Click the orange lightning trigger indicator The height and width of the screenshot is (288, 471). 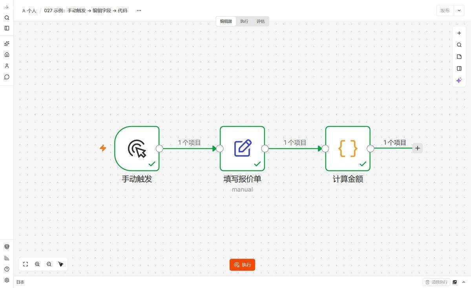(x=103, y=148)
